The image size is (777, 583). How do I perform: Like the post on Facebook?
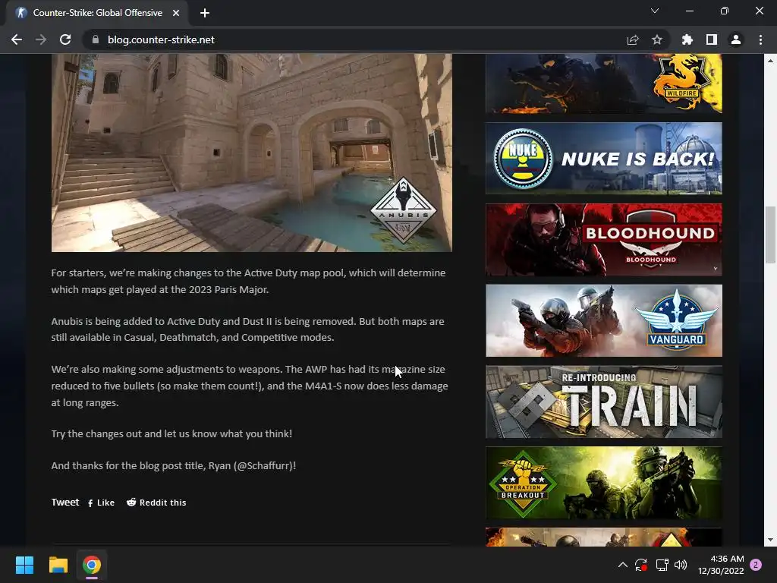tap(101, 503)
